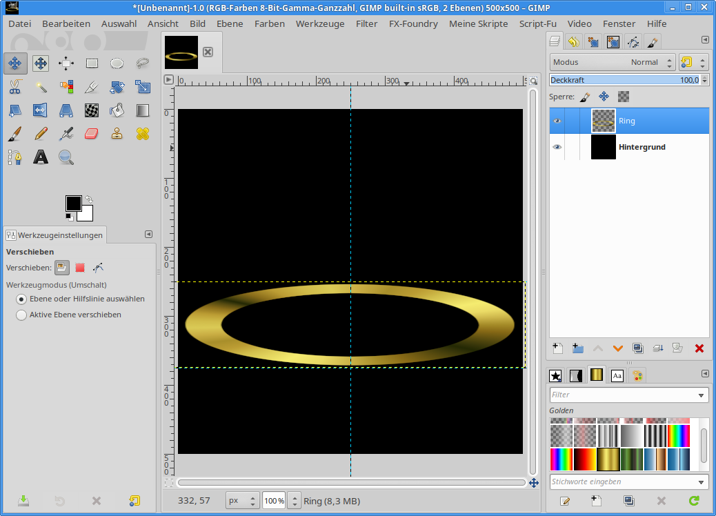The height and width of the screenshot is (516, 716).
Task: Select the Golden gradient thumbnail
Action: click(608, 459)
